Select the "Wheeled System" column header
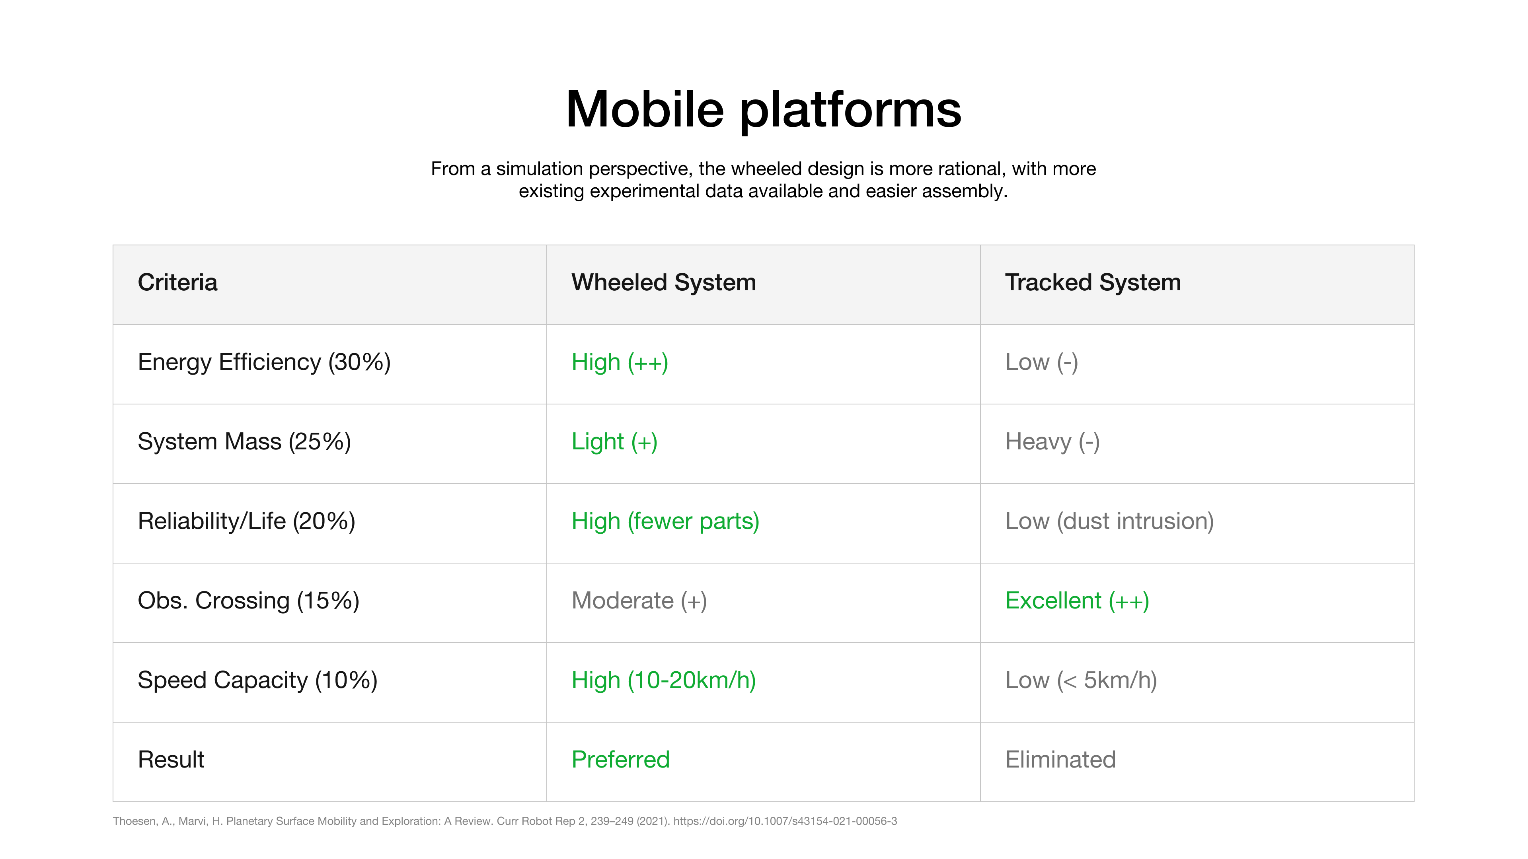1528x859 pixels. (x=663, y=283)
